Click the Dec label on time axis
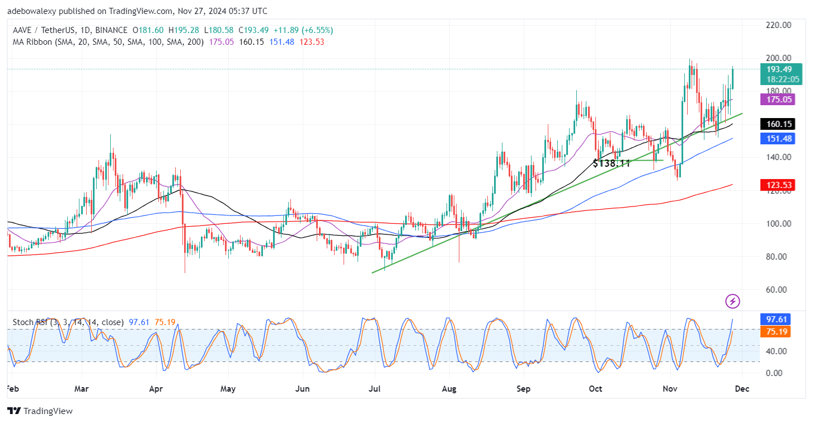The height and width of the screenshot is (423, 813). (x=742, y=388)
